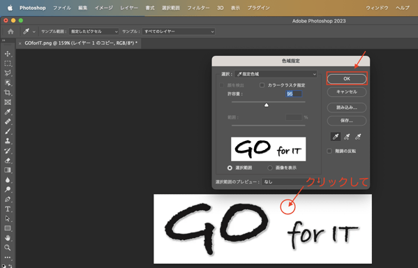Choose the subtract-from-sample eyedropper in dialog
Viewport: 418px width, 268px height.
click(358, 137)
